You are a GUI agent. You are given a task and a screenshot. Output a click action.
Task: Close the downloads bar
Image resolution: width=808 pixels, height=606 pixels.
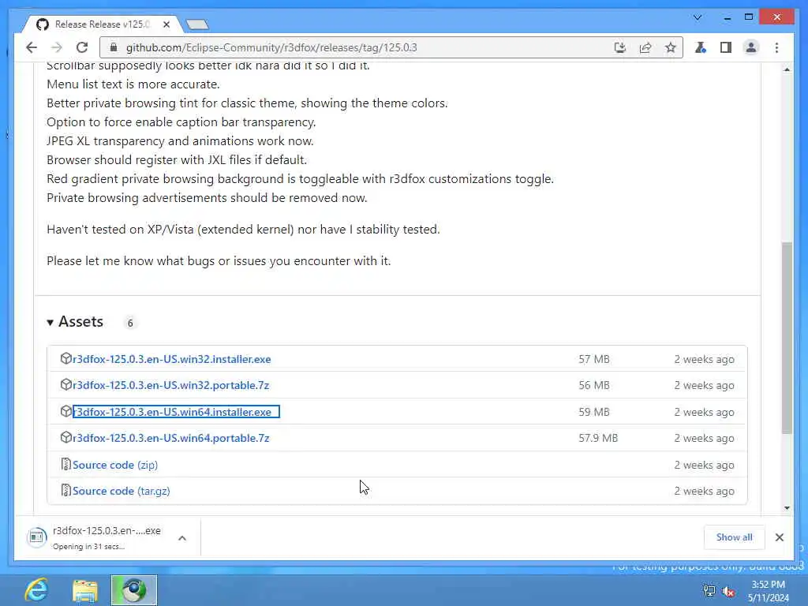(x=779, y=537)
